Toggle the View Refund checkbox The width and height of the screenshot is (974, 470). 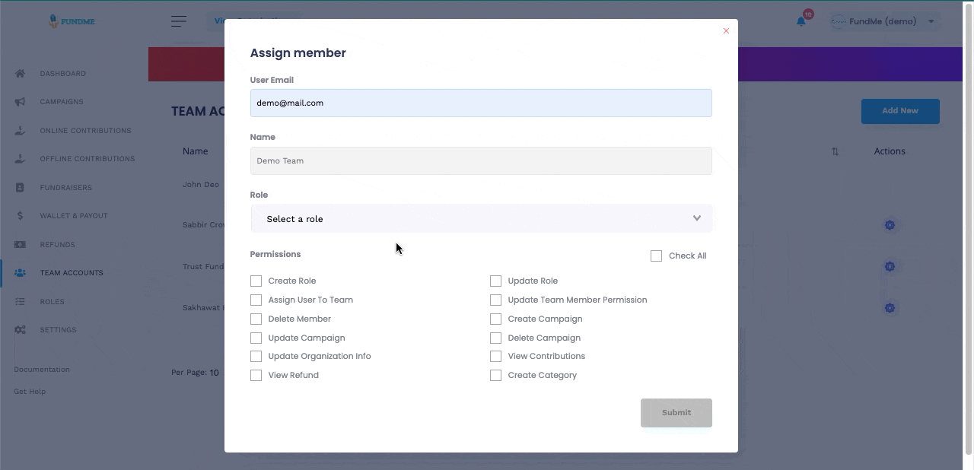256,375
